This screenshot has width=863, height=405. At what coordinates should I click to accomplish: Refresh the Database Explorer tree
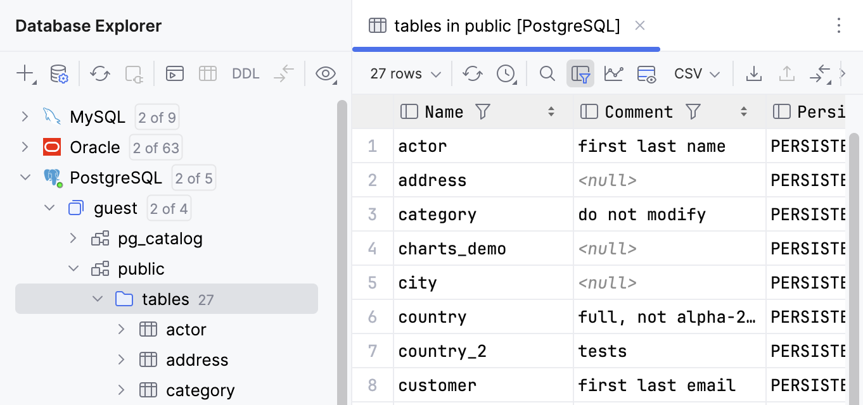tap(99, 73)
